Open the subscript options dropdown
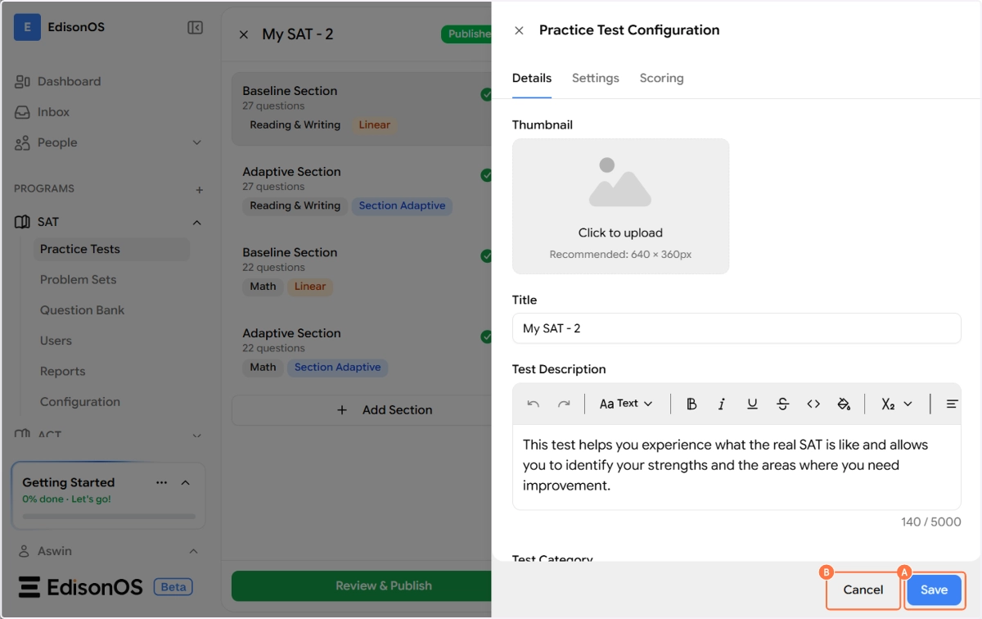 point(896,404)
